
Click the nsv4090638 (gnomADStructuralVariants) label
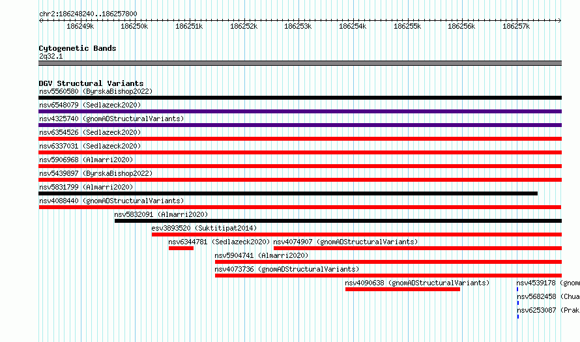tap(417, 283)
